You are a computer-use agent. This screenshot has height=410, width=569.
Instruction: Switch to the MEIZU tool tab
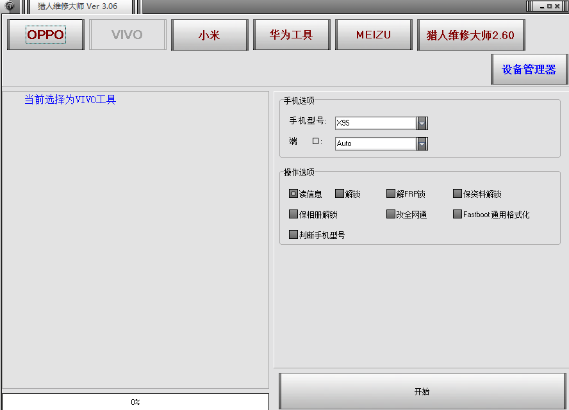pyautogui.click(x=374, y=35)
